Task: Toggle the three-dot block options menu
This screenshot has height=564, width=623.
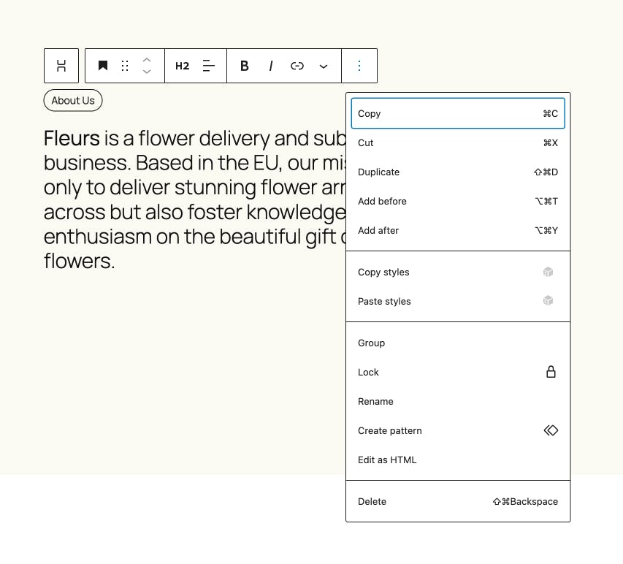Action: (x=359, y=66)
